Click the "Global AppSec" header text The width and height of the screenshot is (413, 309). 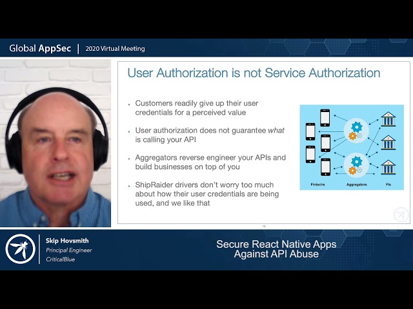[x=40, y=48]
